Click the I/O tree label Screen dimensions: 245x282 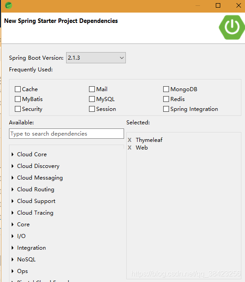click(x=21, y=236)
